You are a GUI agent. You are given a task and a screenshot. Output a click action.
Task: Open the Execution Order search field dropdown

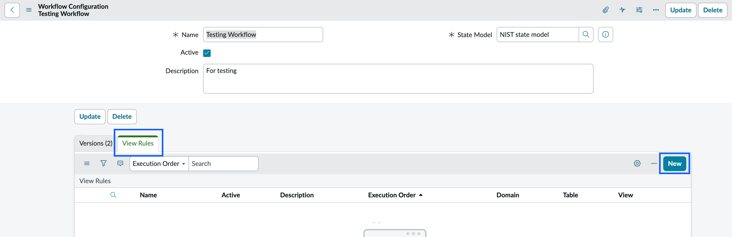pos(159,164)
